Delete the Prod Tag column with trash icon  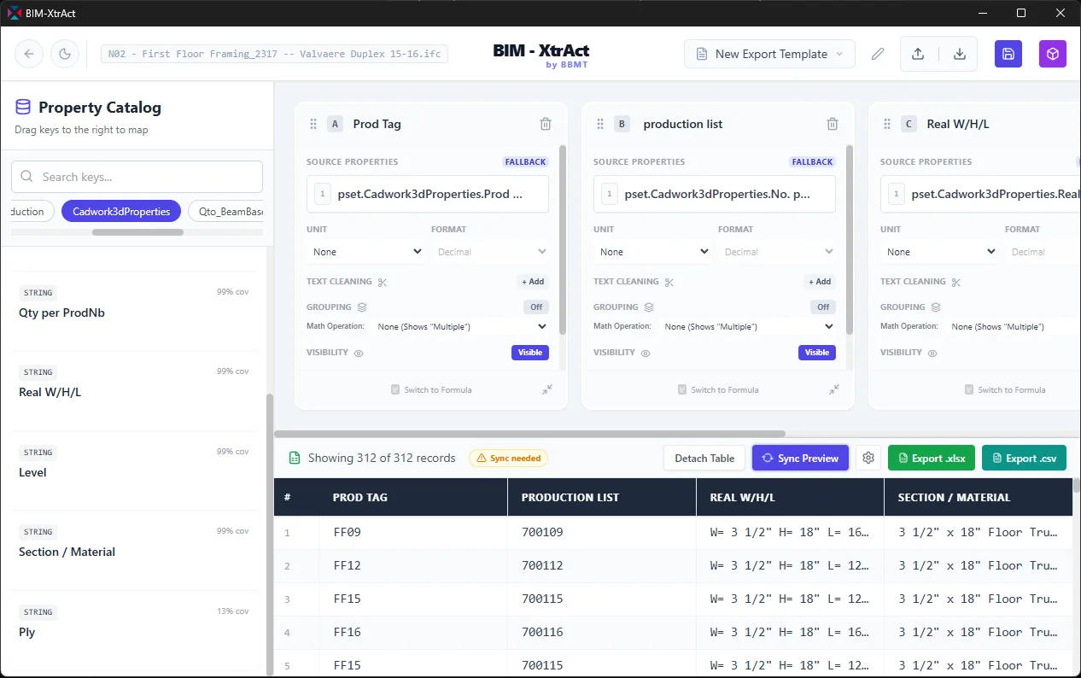[x=546, y=124]
